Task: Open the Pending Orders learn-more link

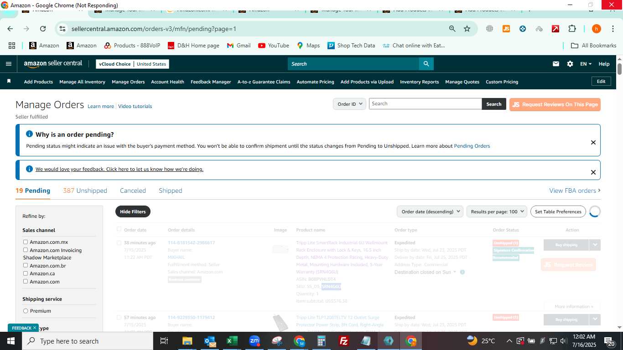Action: click(472, 146)
